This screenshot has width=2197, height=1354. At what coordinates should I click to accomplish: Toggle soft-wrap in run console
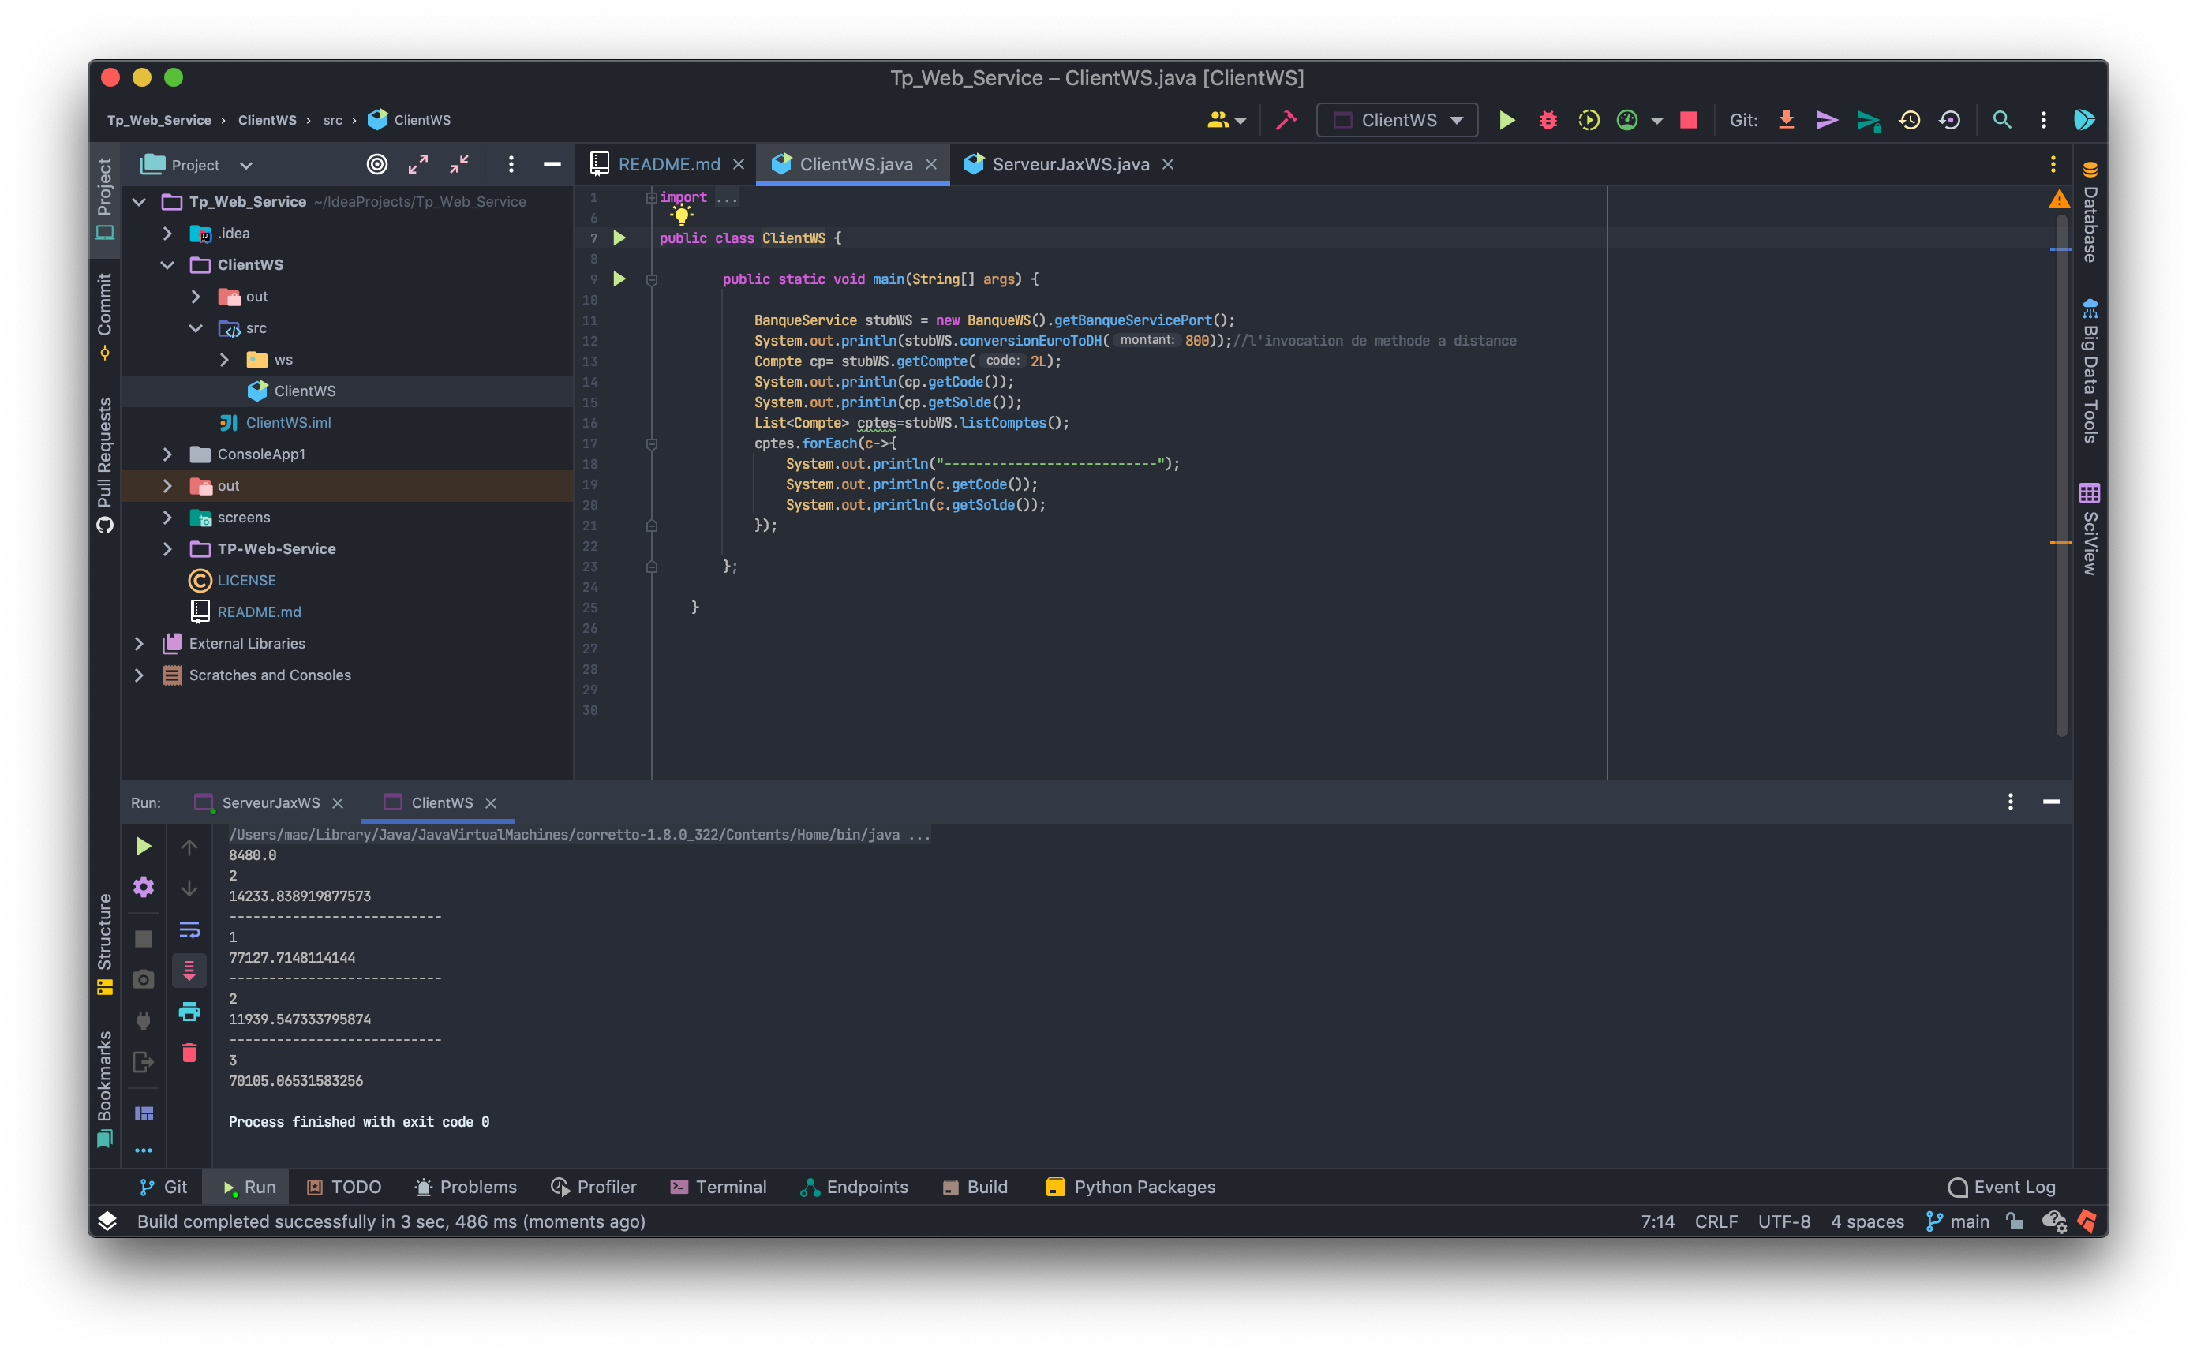189,929
